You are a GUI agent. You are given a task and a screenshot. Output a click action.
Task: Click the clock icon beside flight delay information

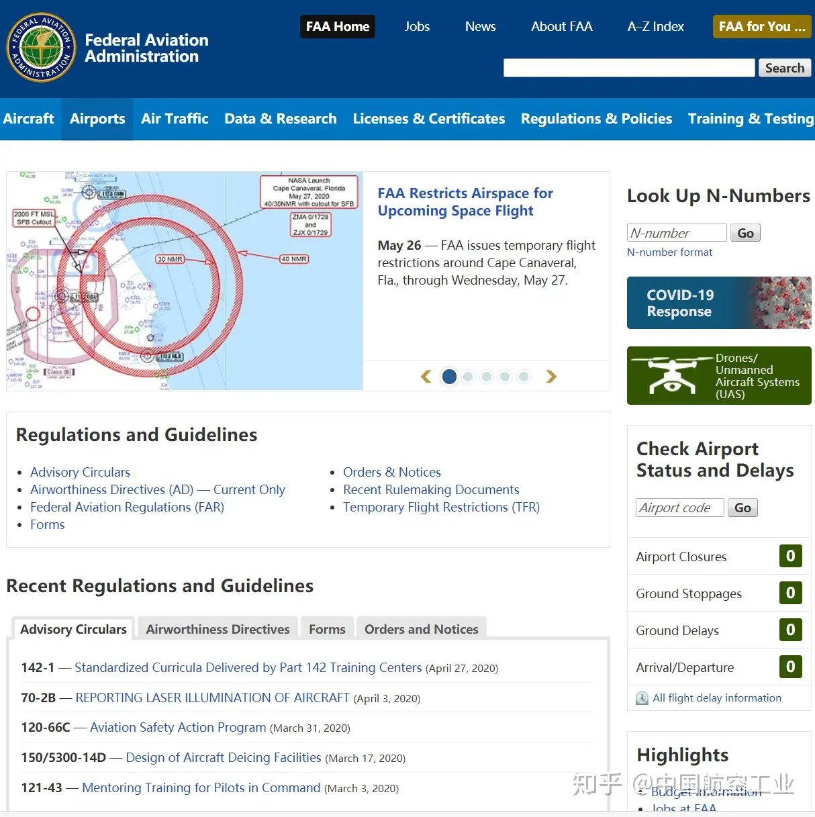pyautogui.click(x=642, y=698)
